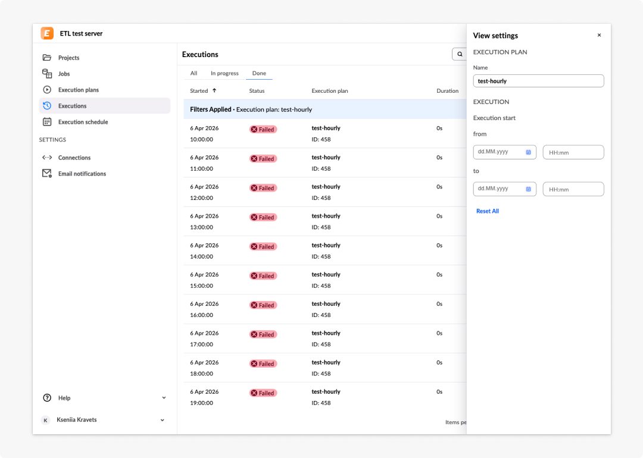
Task: Click the Filters Applied banner
Action: click(x=325, y=109)
